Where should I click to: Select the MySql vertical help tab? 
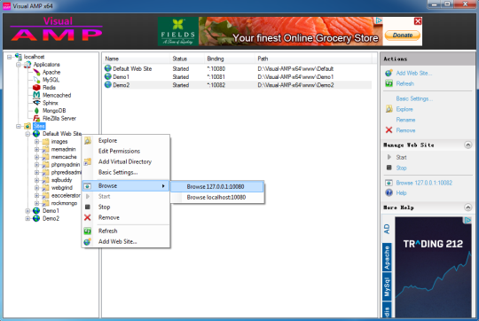(x=387, y=286)
